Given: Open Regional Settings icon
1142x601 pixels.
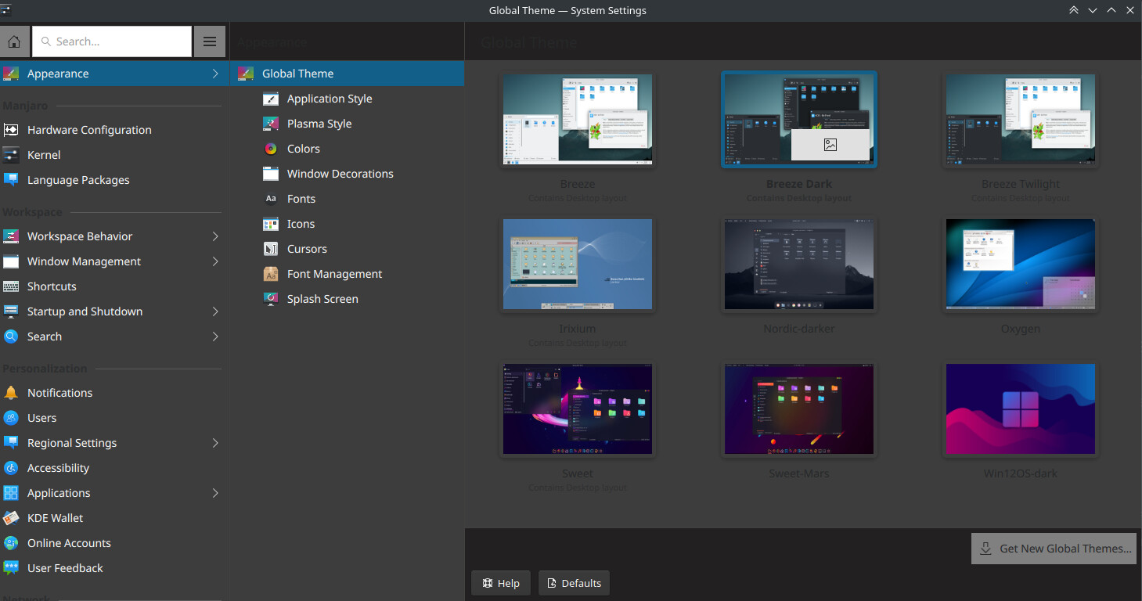Looking at the screenshot, I should (x=11, y=443).
